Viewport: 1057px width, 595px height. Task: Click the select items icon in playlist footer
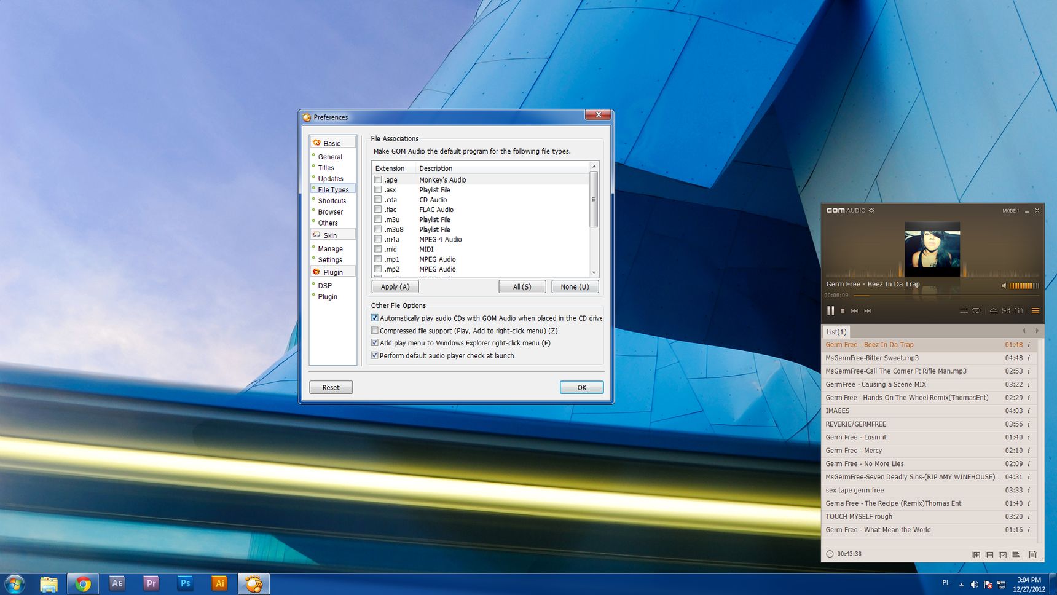click(1003, 554)
